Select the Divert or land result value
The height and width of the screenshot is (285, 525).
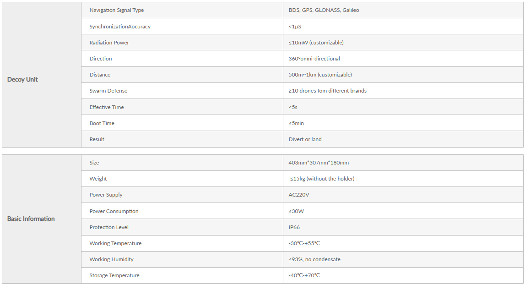pyautogui.click(x=305, y=139)
